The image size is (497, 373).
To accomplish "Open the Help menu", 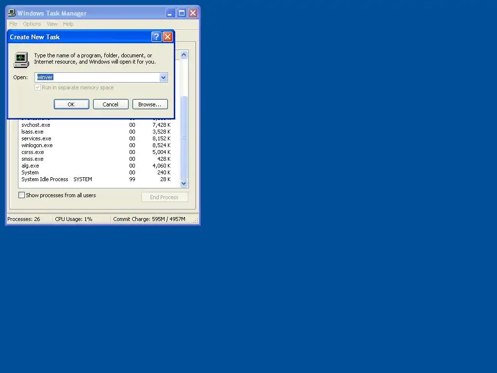I will 68,24.
